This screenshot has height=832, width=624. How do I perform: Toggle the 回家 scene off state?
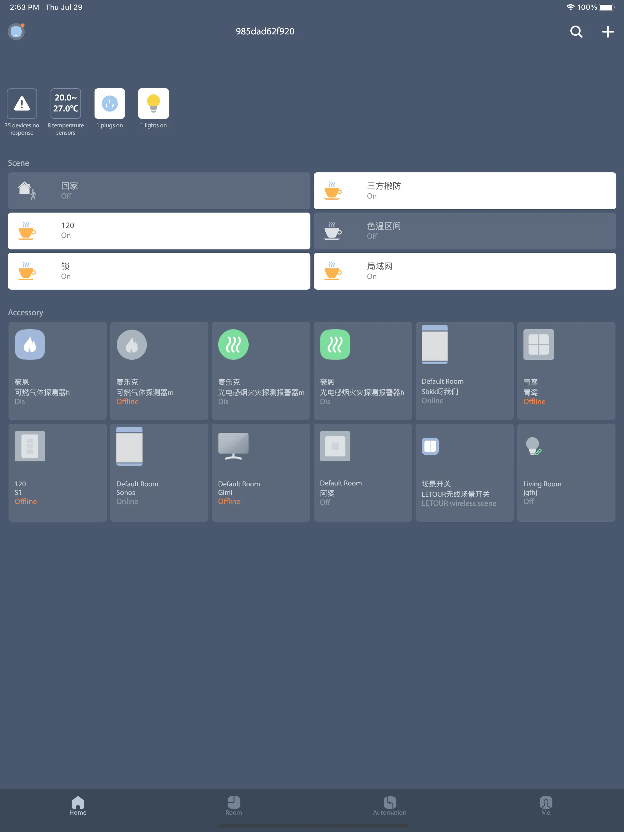(x=159, y=190)
